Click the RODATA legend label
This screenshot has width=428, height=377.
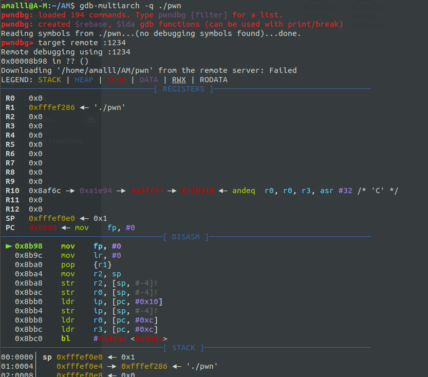(213, 80)
